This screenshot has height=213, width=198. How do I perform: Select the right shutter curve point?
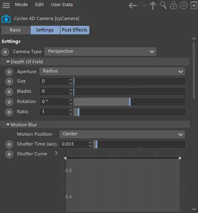180,158
